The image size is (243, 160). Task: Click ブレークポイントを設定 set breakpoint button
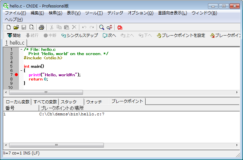[181, 36]
